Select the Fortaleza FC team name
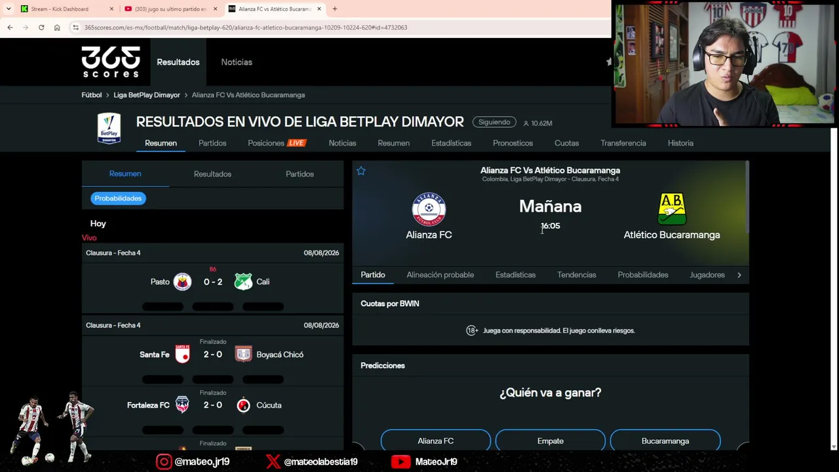Screen dimensions: 839x472 pos(148,405)
